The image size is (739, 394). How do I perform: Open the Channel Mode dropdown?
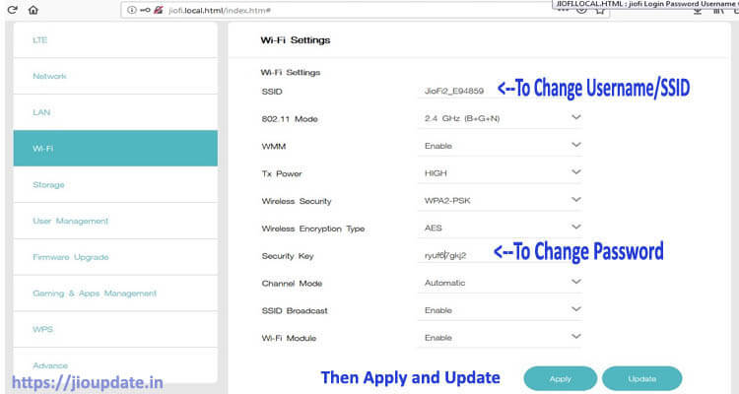(x=500, y=283)
